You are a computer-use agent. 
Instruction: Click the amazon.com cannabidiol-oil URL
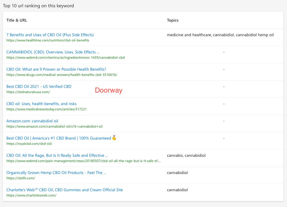click(54, 126)
